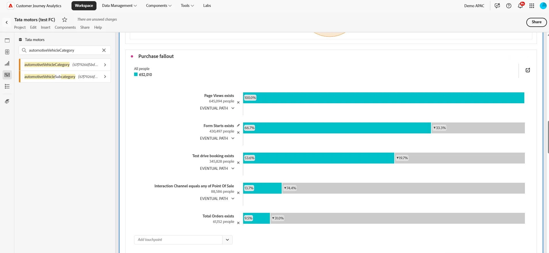The image size is (549, 253).
Task: Open the Insert menu
Action: coord(45,28)
